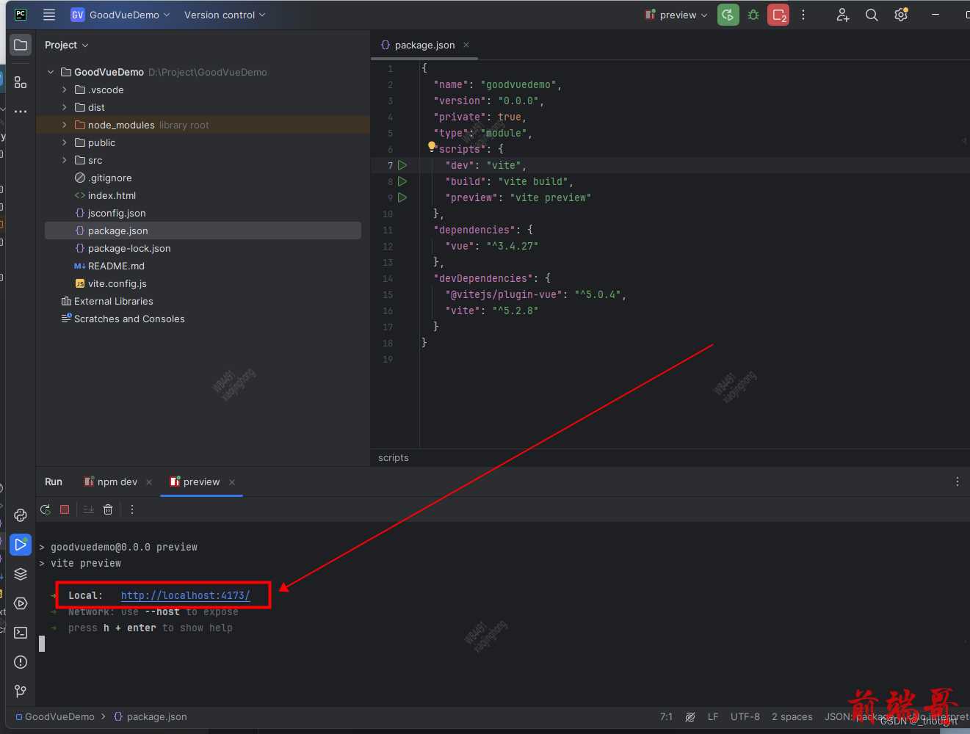This screenshot has height=734, width=970.
Task: Open IDE settings gear icon
Action: tap(901, 15)
